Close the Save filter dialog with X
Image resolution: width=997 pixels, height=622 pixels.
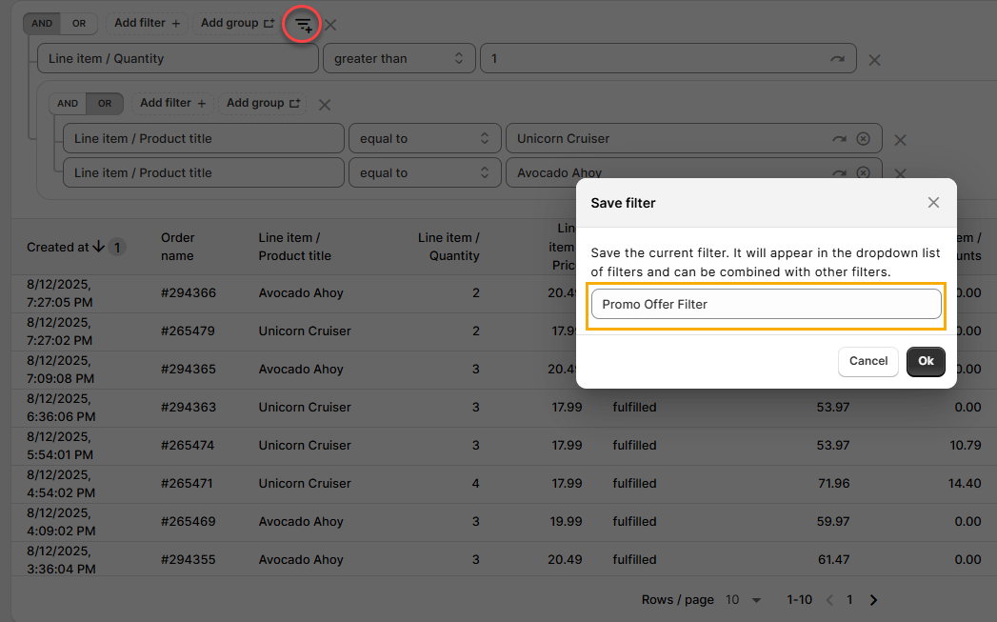[x=933, y=202]
